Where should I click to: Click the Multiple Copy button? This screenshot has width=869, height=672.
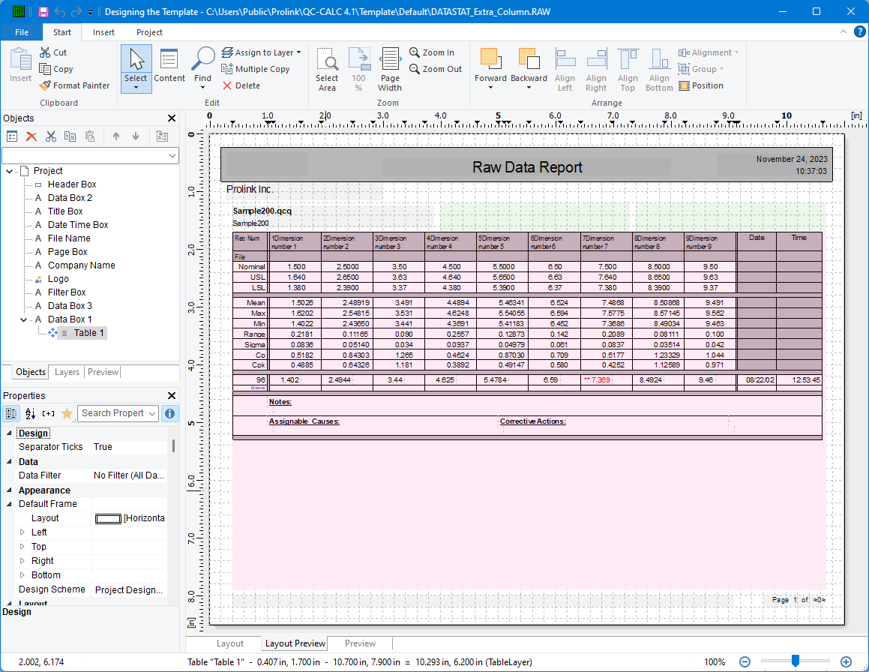coord(258,68)
